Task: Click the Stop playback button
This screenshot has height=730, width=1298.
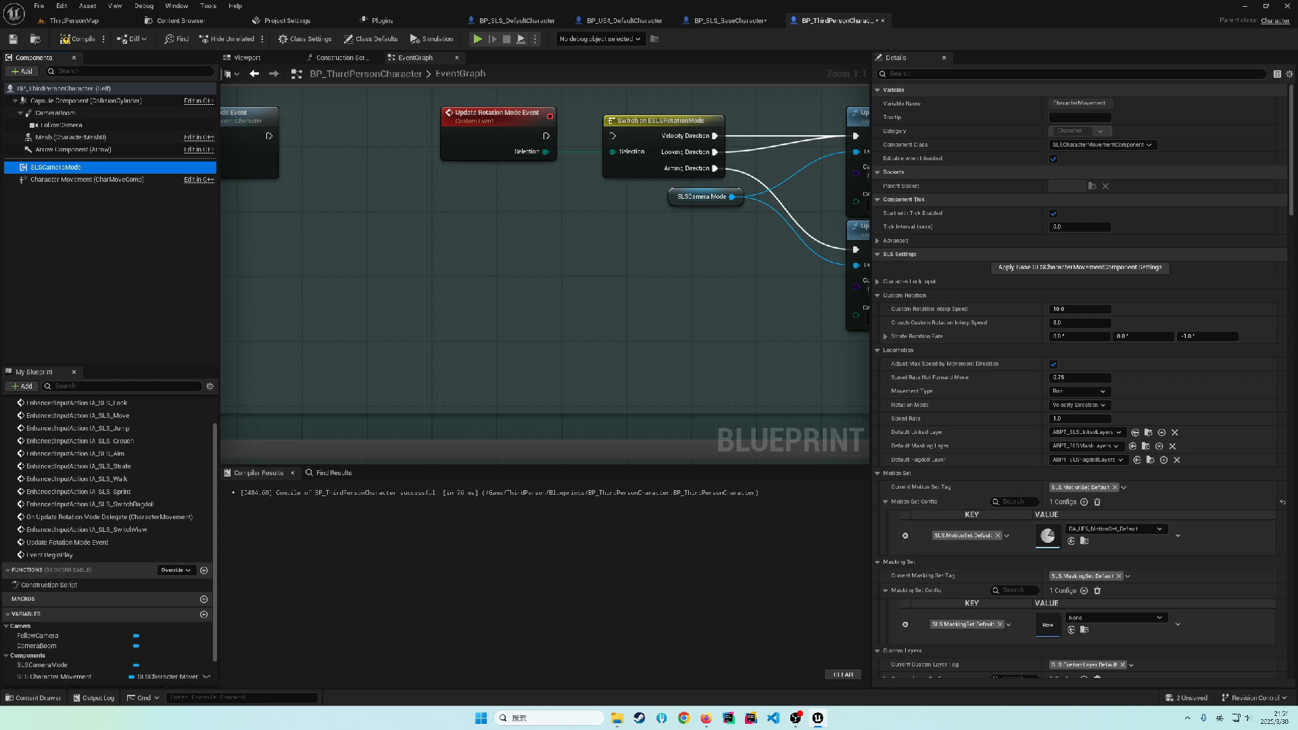Action: tap(506, 39)
